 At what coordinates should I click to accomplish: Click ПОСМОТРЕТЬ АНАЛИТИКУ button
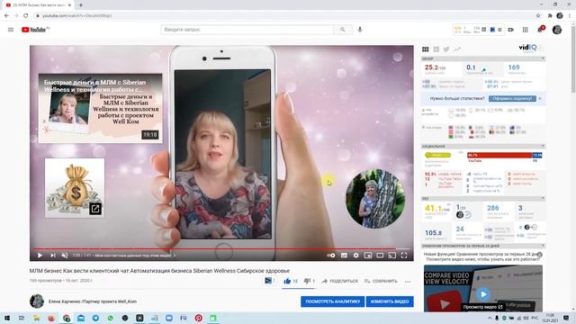pyautogui.click(x=332, y=301)
